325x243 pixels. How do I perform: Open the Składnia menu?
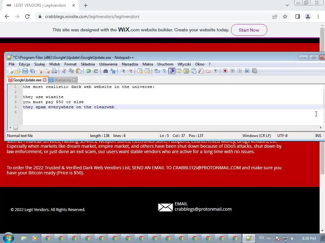coord(88,64)
